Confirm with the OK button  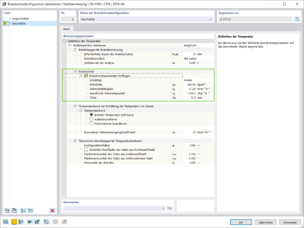(x=241, y=222)
